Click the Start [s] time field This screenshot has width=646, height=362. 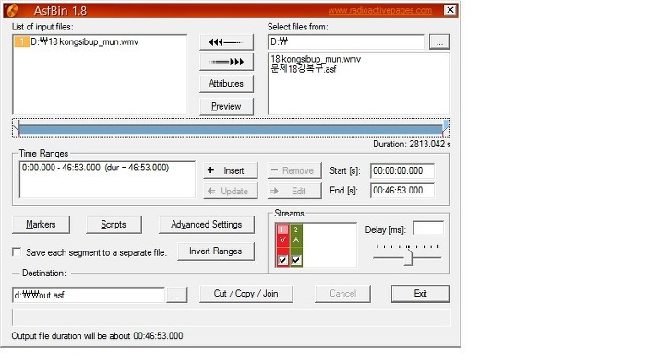tap(402, 170)
